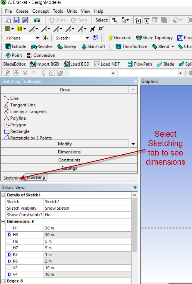The width and height of the screenshot is (192, 284).
Task: Select the Revolve tool
Action: (42, 46)
